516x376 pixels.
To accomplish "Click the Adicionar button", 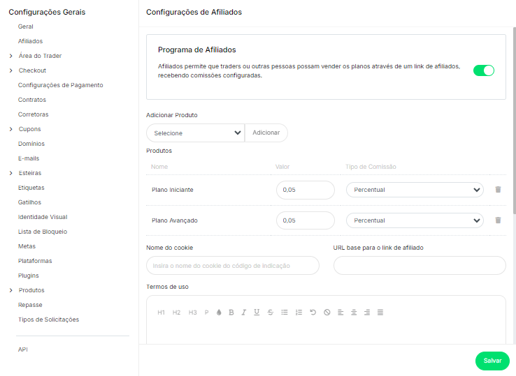I will (266, 133).
